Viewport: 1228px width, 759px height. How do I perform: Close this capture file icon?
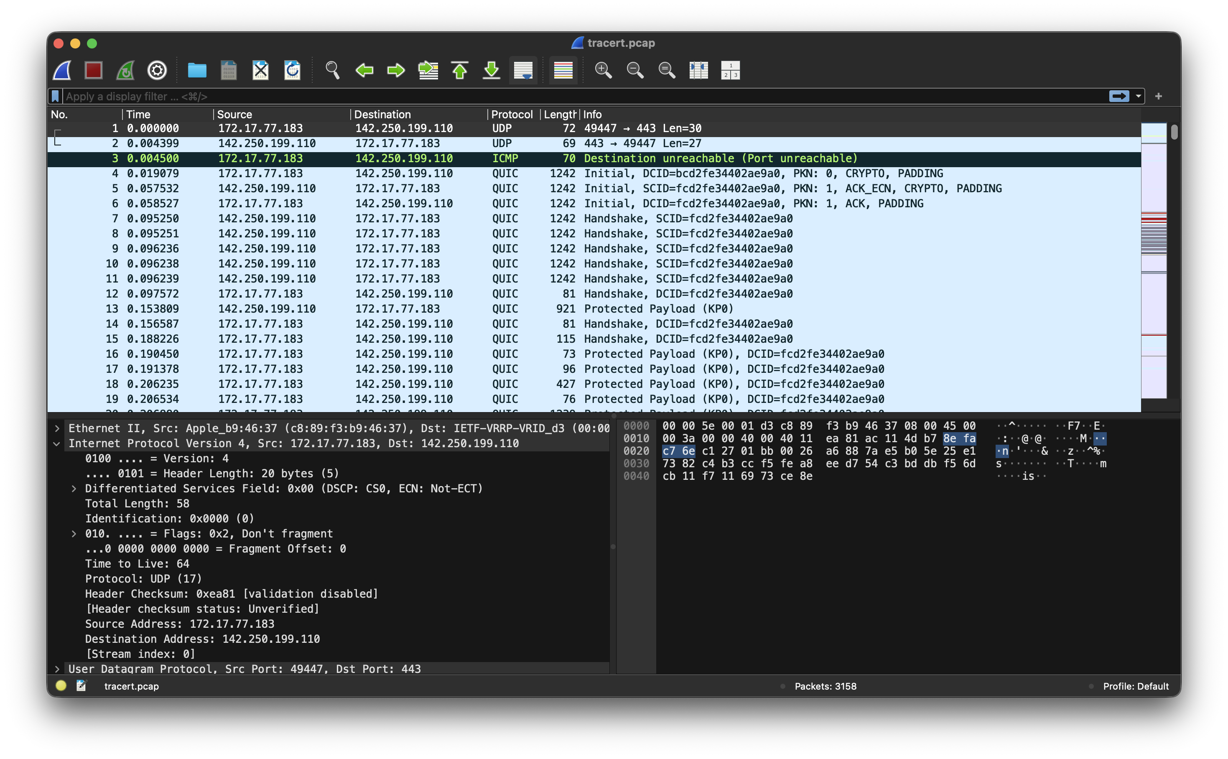coord(260,70)
